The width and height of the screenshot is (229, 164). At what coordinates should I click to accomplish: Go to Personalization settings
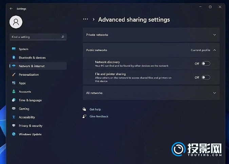pos(38,75)
